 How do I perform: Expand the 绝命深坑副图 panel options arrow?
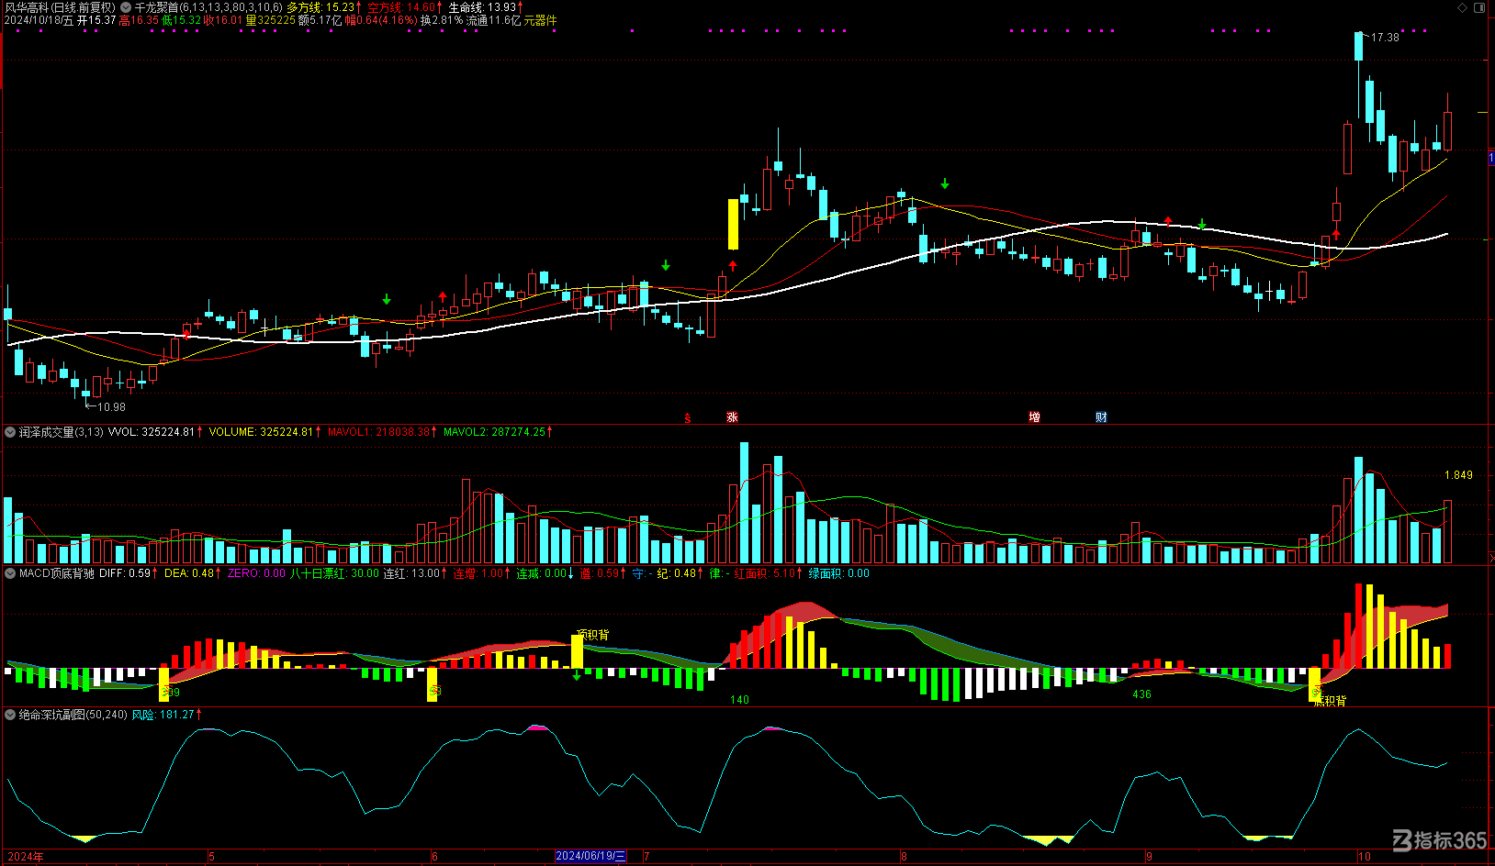[11, 715]
